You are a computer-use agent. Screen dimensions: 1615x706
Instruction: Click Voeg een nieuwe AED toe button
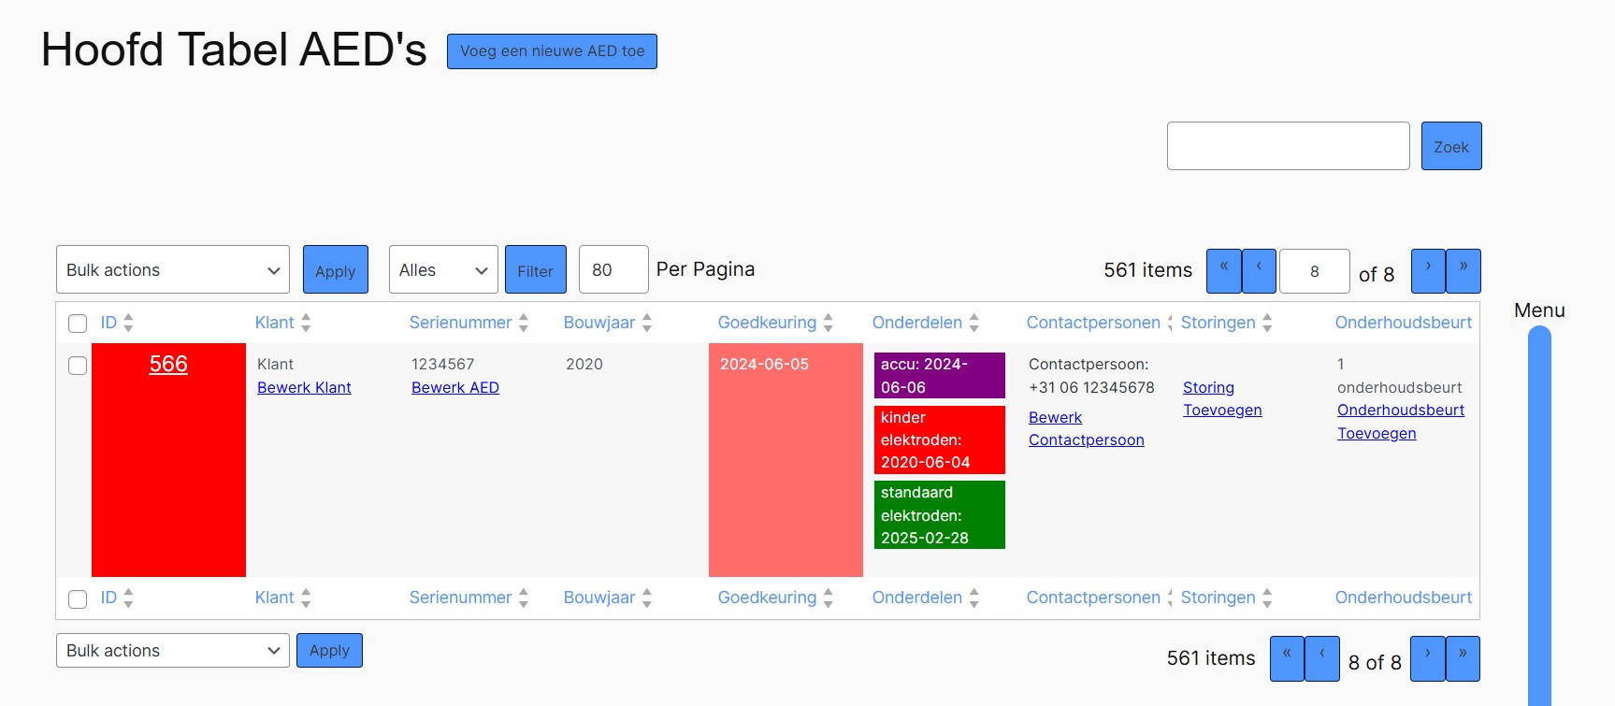(x=552, y=51)
